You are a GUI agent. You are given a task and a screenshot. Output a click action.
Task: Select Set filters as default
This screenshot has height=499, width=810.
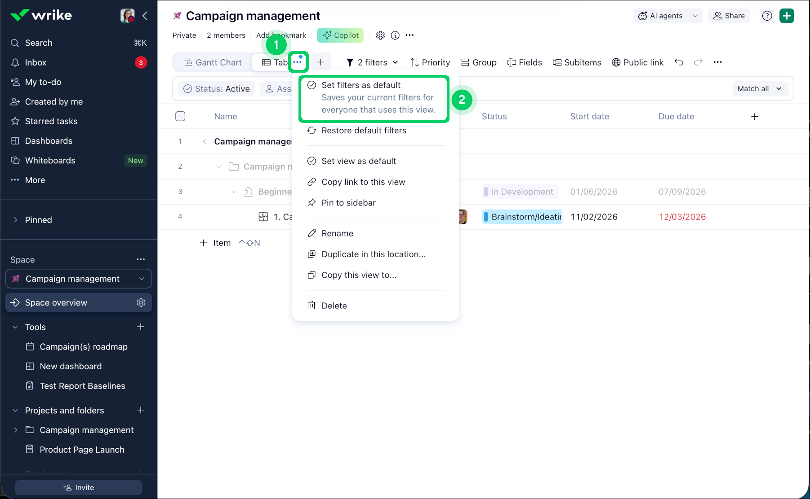[x=374, y=97]
